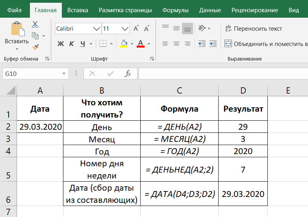Select the cell containing =ДЕНЬ(A2)

point(179,127)
